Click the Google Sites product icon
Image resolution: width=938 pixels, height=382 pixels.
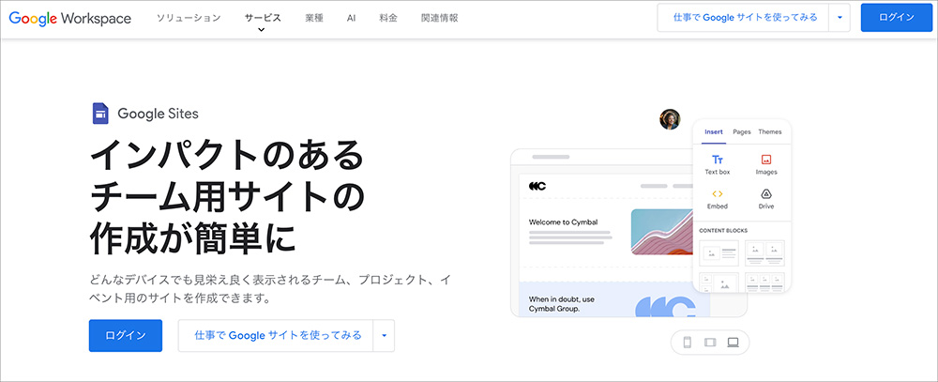click(x=100, y=114)
